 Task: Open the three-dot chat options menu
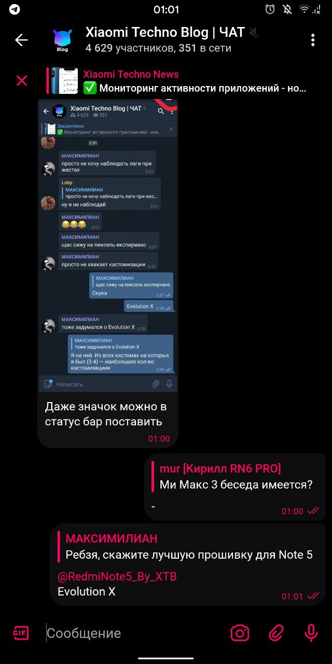(313, 40)
